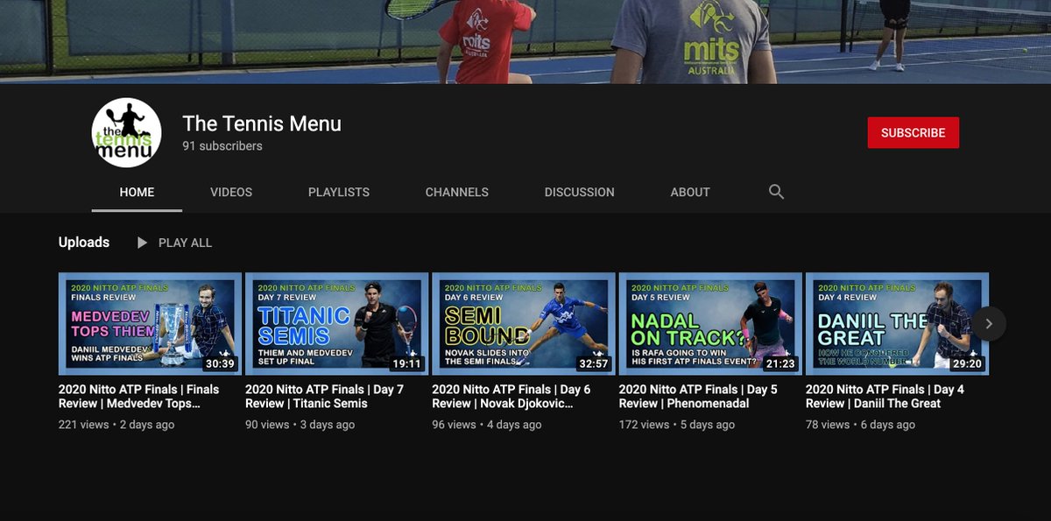Open the Channels tab
1051x521 pixels.
tap(457, 193)
